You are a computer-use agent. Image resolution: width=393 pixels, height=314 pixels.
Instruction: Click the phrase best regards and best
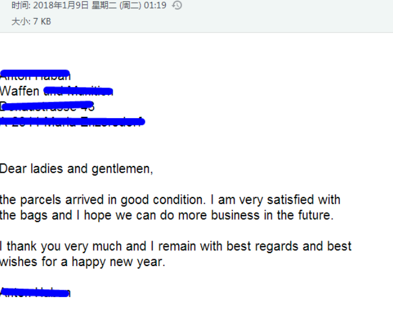pyautogui.click(x=289, y=246)
